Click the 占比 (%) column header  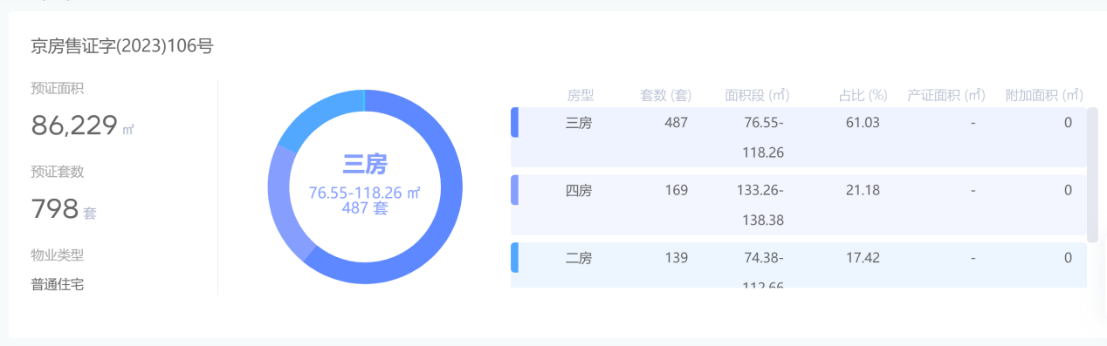pyautogui.click(x=863, y=95)
